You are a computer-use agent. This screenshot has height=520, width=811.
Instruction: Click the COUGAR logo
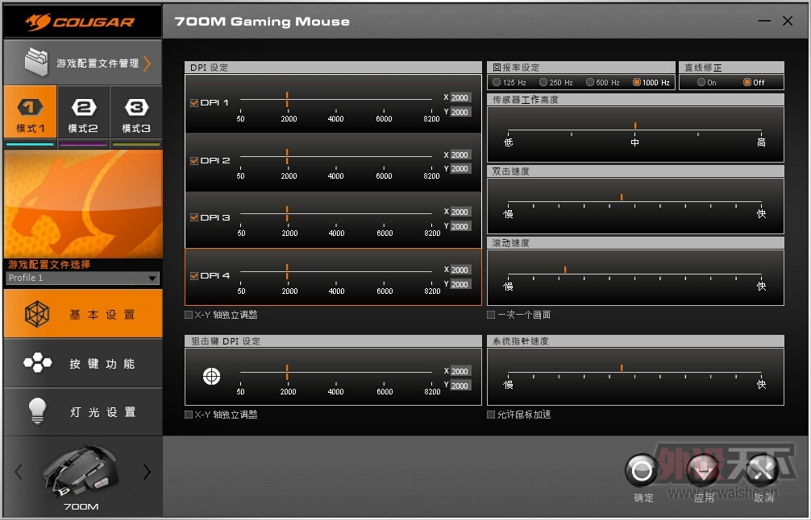click(80, 22)
